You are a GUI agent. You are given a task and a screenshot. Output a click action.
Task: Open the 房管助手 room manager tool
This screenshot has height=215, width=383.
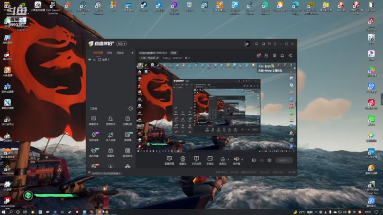tap(111, 121)
